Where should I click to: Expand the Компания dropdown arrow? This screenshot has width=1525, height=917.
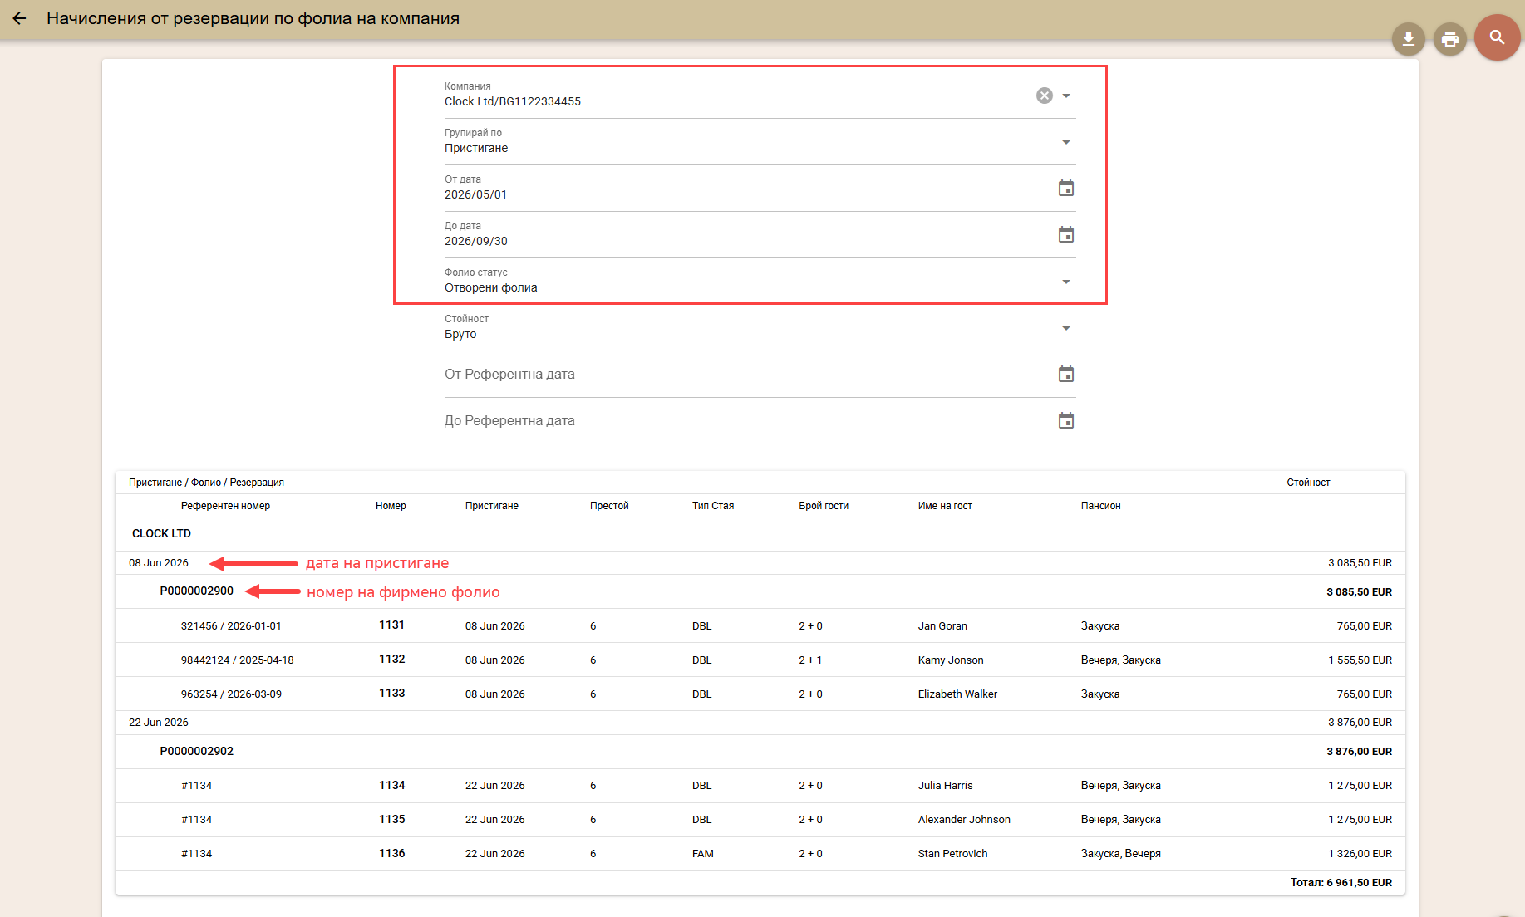tap(1066, 96)
